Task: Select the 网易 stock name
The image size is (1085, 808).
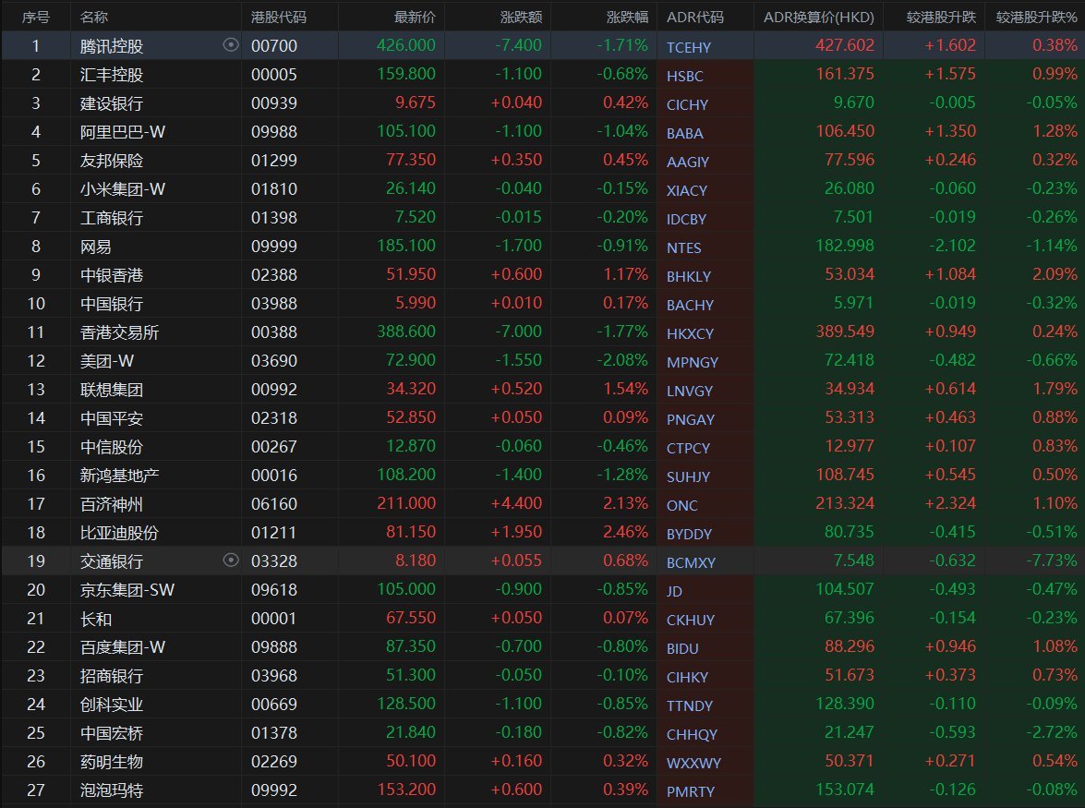Action: (x=95, y=247)
